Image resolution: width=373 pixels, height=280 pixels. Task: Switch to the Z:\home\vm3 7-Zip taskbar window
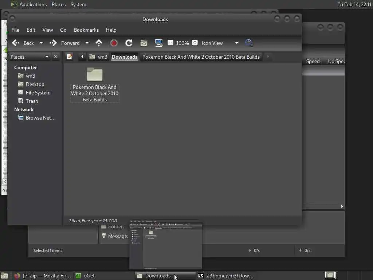click(x=226, y=276)
